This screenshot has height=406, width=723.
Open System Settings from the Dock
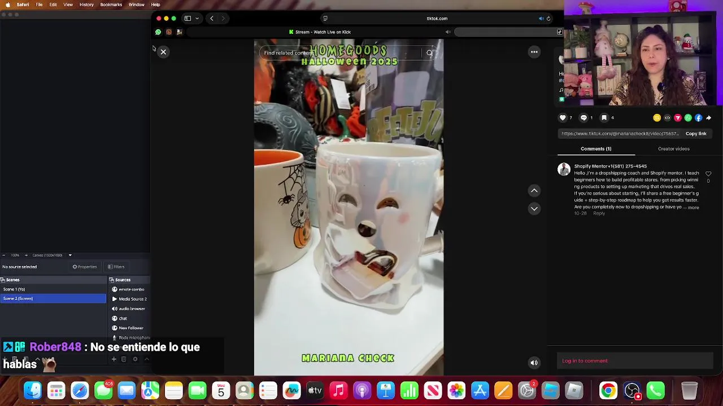tap(527, 390)
